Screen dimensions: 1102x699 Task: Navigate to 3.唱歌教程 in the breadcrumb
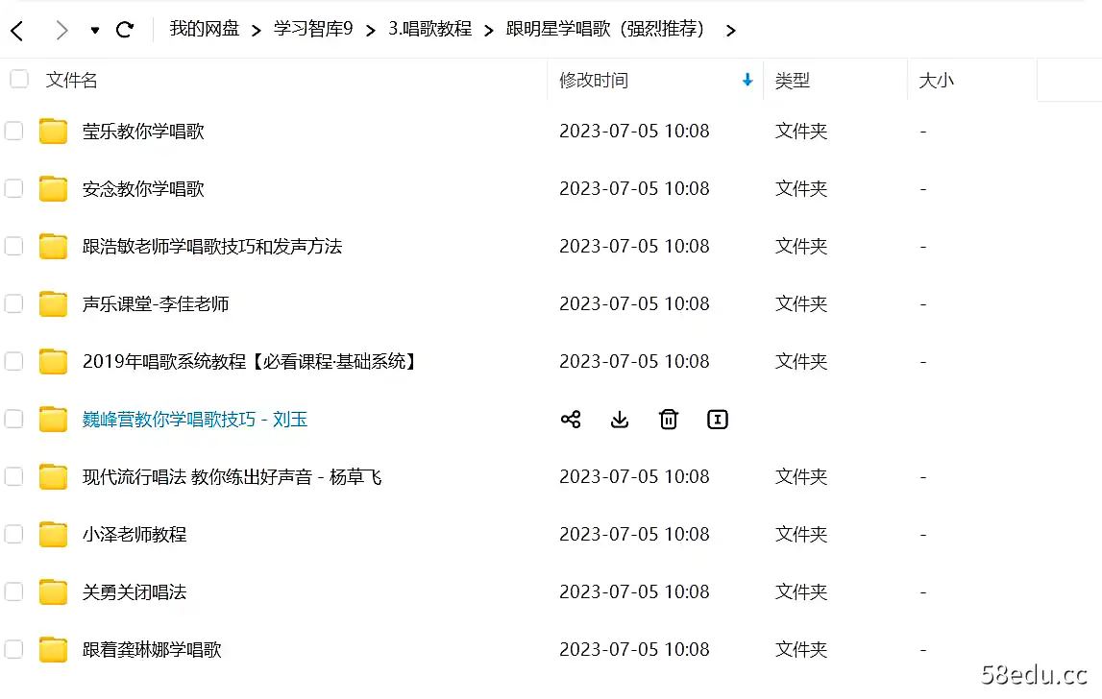point(429,30)
